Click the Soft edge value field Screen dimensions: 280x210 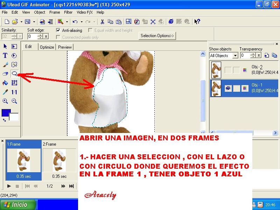click(x=33, y=36)
